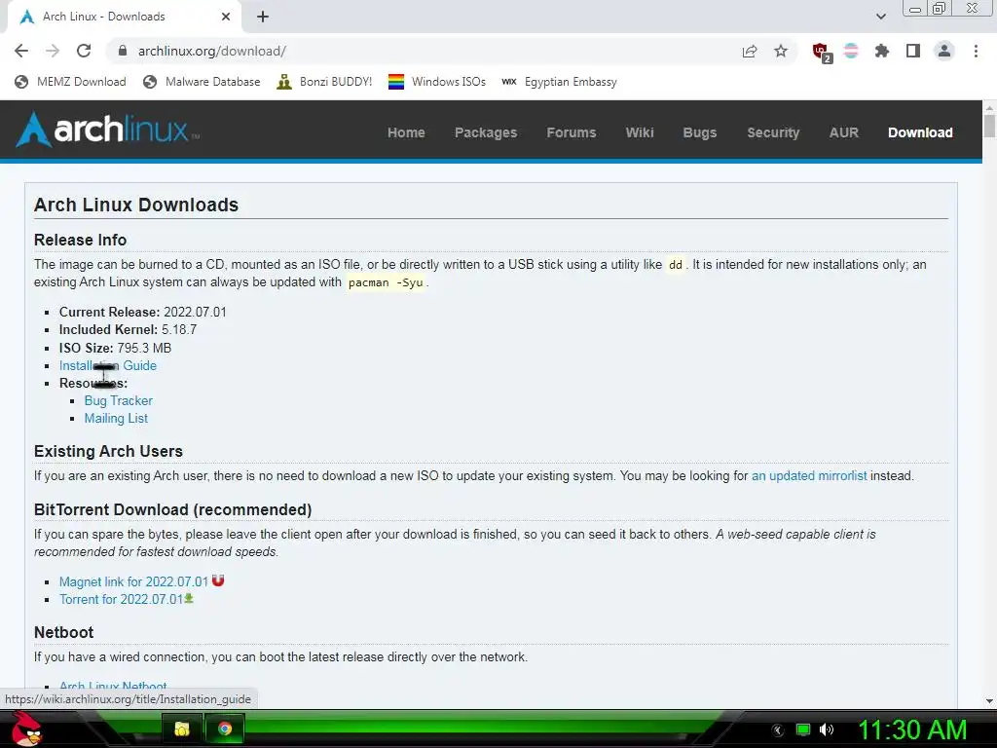Open the Bug Tracker link
Viewport: 997px width, 748px height.
118,400
